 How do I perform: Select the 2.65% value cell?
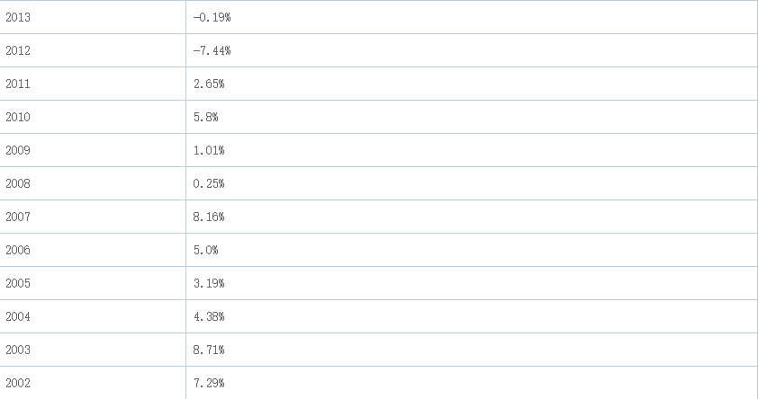tap(209, 84)
